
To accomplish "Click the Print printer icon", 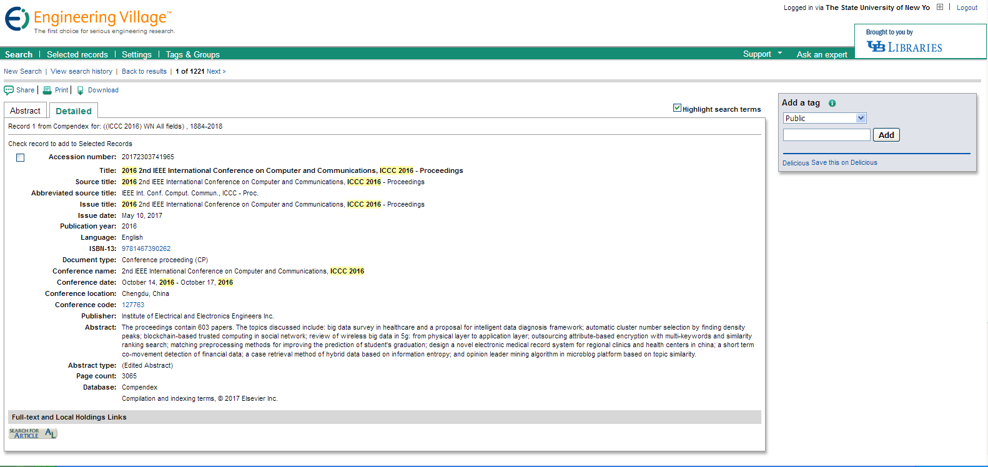I will click(x=47, y=91).
